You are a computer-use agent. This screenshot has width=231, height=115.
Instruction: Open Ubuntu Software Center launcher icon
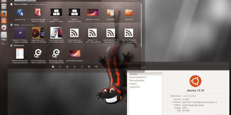[x=4, y=21]
